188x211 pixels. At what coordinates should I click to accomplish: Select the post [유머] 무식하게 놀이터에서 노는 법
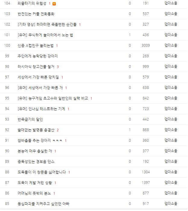tap(45, 35)
